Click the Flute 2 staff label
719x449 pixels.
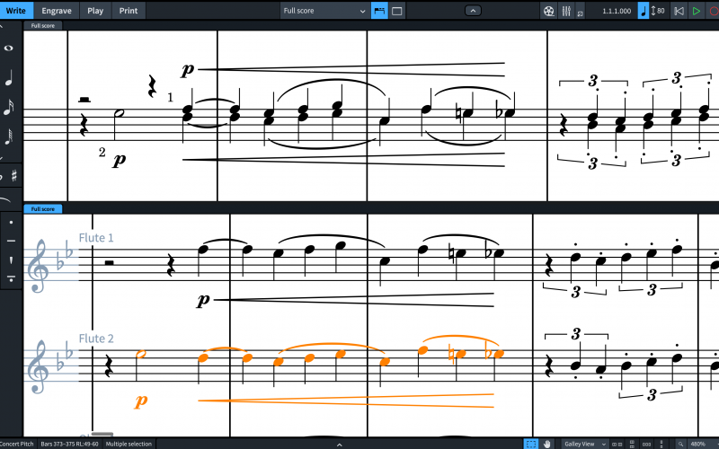pyautogui.click(x=96, y=339)
